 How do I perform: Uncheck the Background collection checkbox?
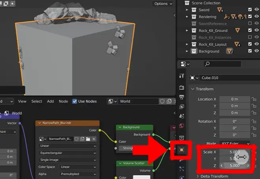pos(250,51)
